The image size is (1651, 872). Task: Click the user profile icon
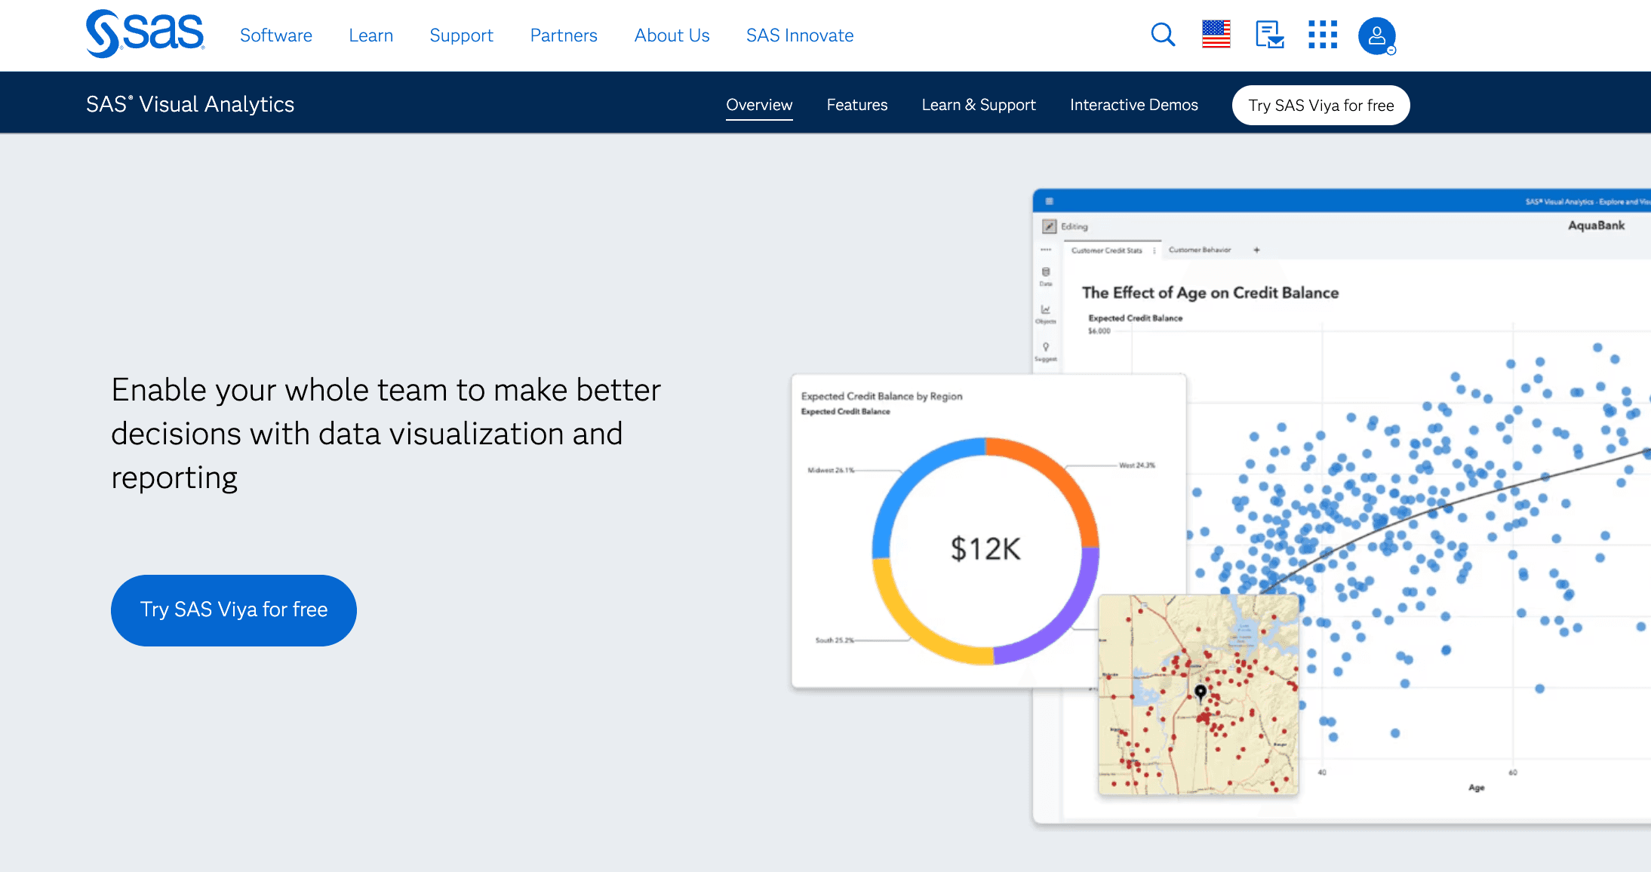click(x=1376, y=35)
